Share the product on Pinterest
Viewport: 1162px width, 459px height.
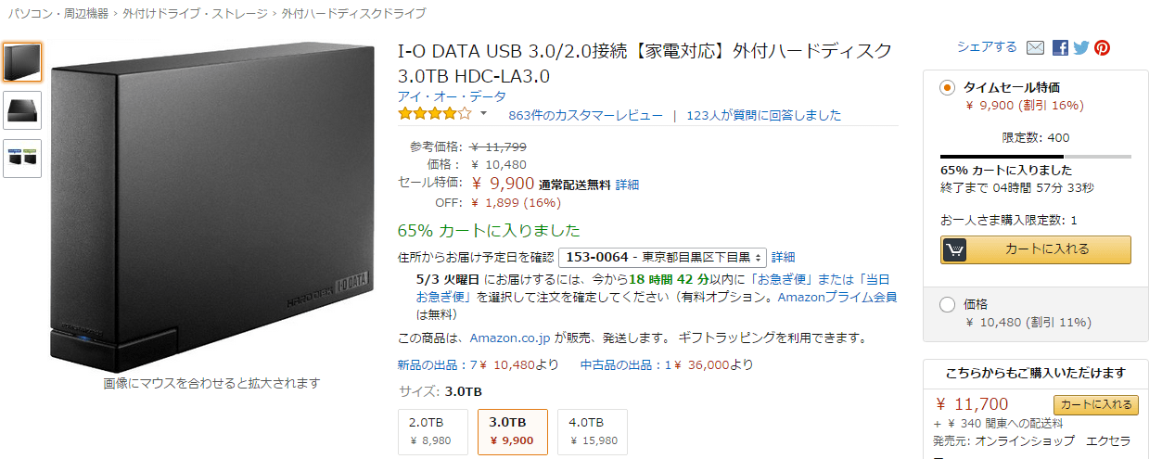click(x=1102, y=48)
